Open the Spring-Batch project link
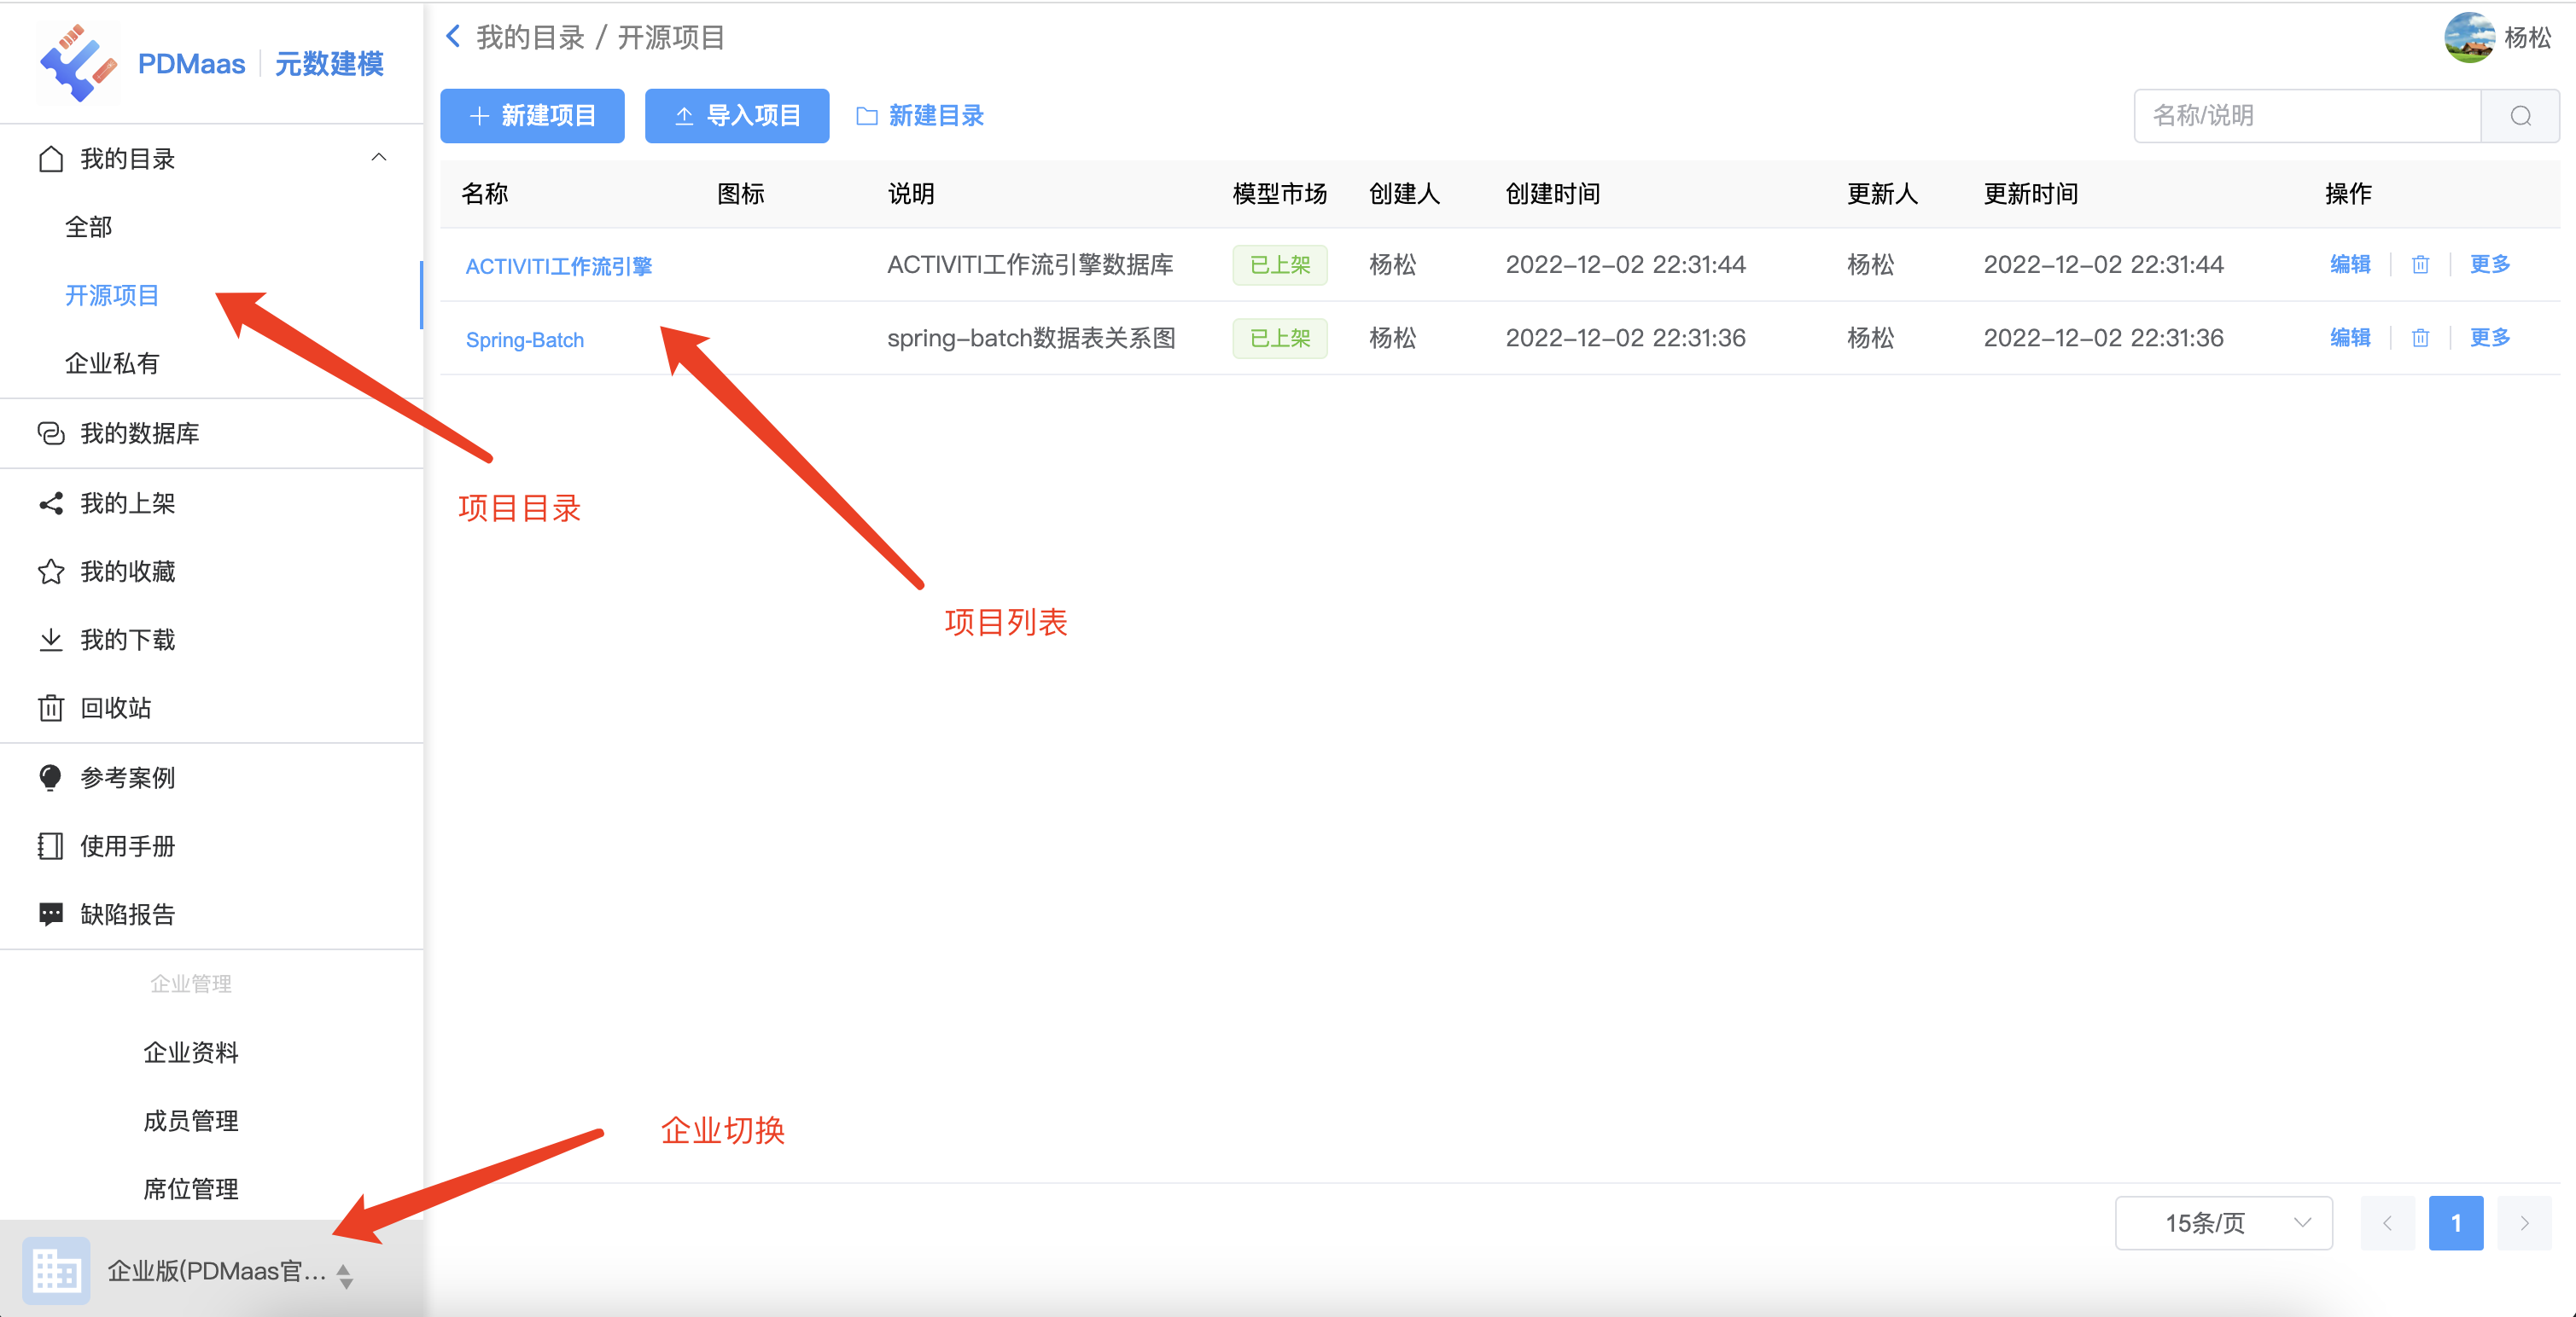This screenshot has width=2576, height=1317. 524,339
